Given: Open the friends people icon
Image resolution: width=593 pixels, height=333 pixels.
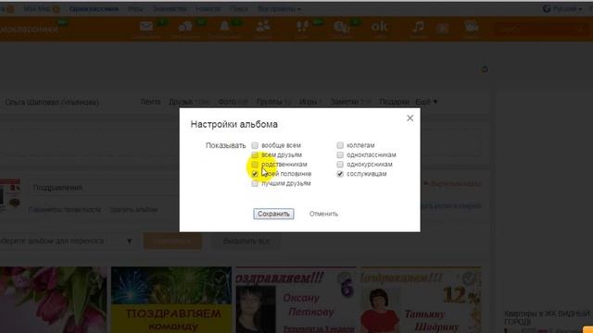Looking at the screenshot, I should pos(263,26).
